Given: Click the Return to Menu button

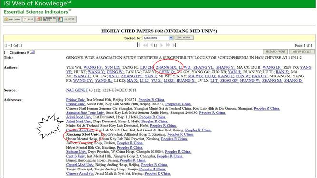Looking at the screenshot, I should [46, 19].
